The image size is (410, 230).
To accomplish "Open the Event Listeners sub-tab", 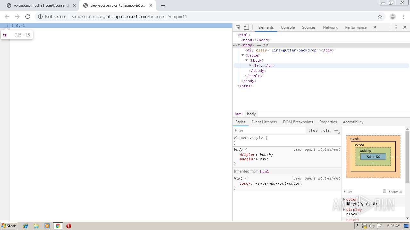I will tap(264, 122).
